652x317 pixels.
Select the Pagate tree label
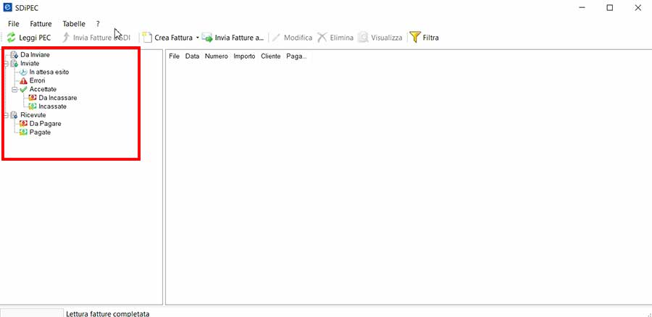pyautogui.click(x=41, y=132)
